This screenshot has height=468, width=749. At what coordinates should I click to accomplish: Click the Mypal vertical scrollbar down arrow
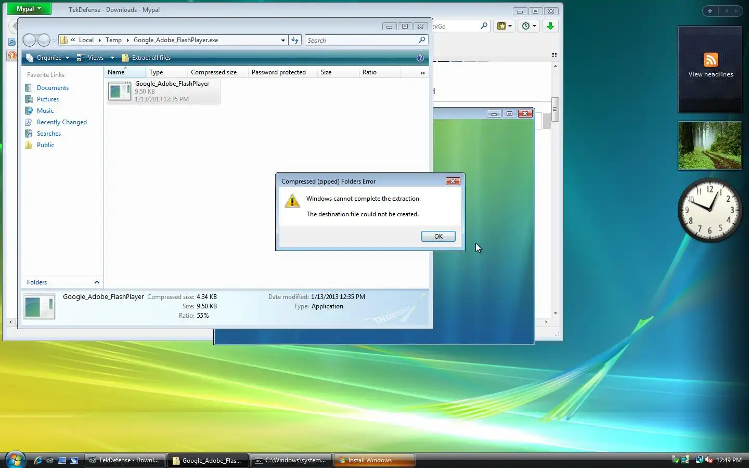pos(556,314)
